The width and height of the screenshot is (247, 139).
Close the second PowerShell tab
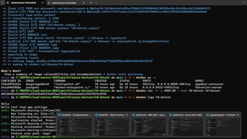coord(84,3)
